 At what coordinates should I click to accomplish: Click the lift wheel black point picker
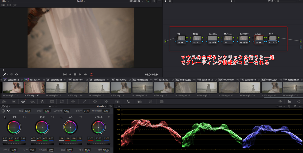(5, 117)
